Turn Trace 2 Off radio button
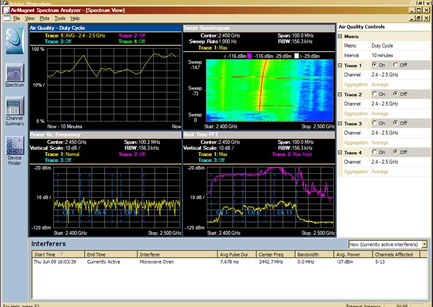433x307 pixels. pyautogui.click(x=396, y=94)
